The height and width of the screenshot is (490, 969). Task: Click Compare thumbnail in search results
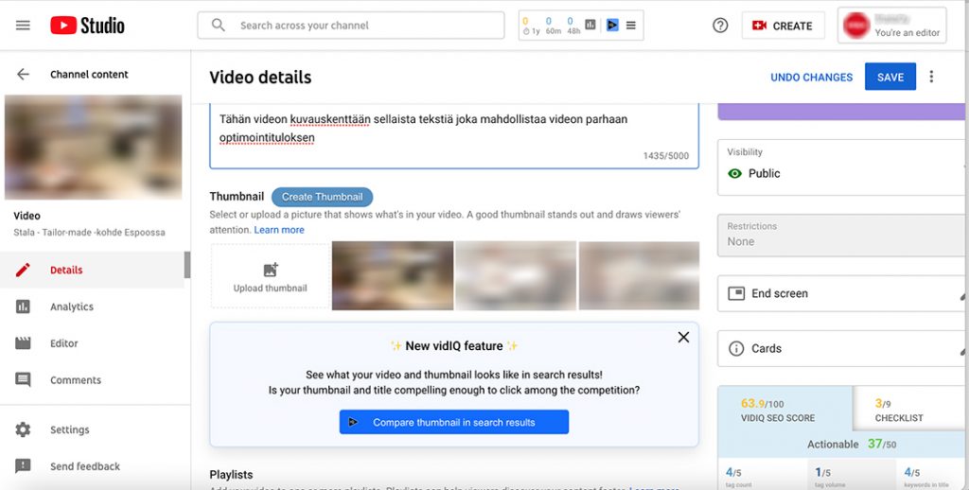coord(453,422)
